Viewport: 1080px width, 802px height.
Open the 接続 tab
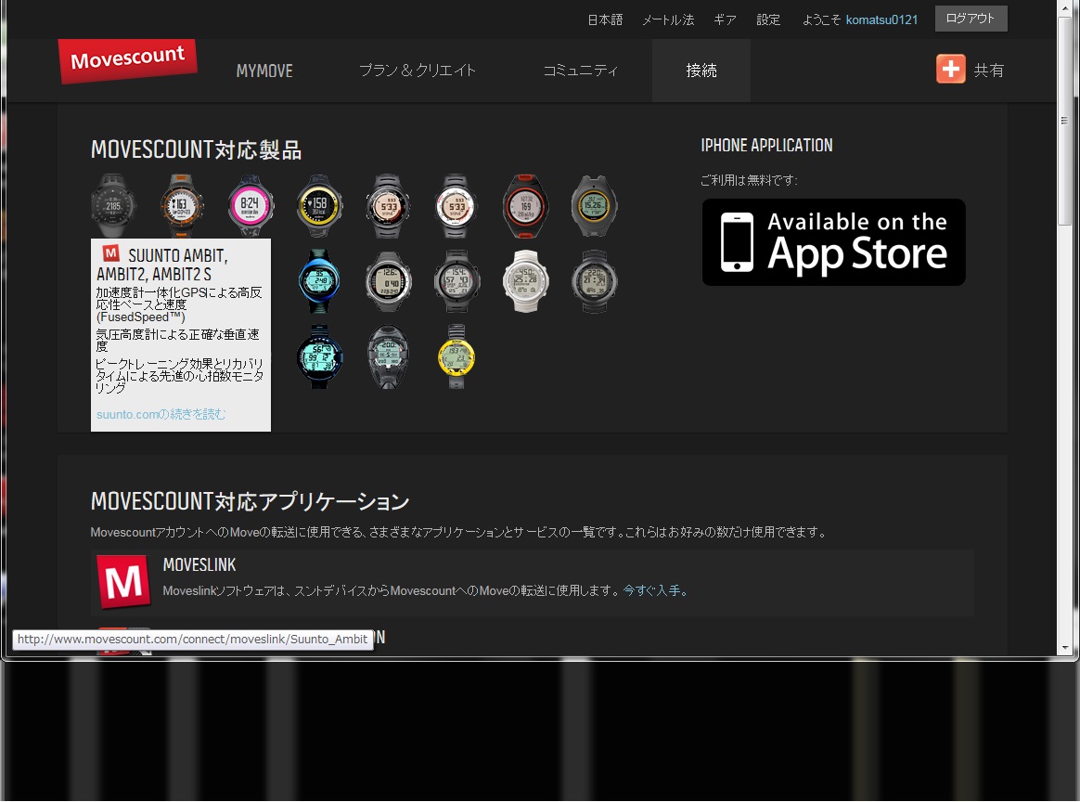(701, 71)
